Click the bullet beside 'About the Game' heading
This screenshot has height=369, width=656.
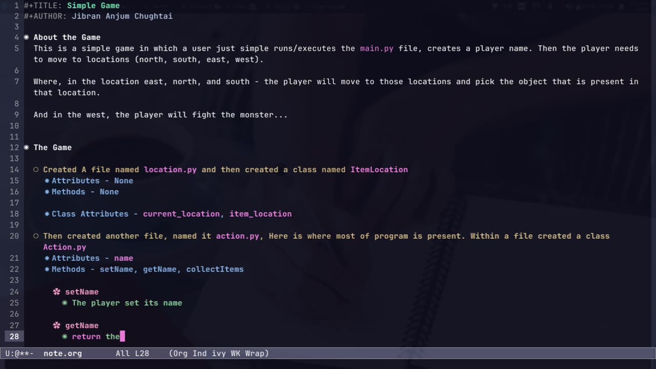tap(27, 37)
